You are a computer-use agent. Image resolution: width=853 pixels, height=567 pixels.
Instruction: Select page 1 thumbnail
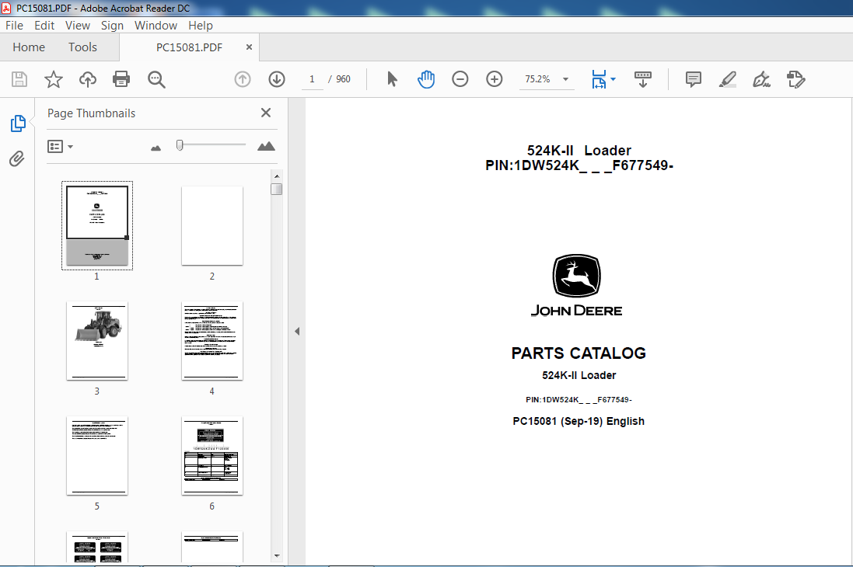pyautogui.click(x=97, y=225)
